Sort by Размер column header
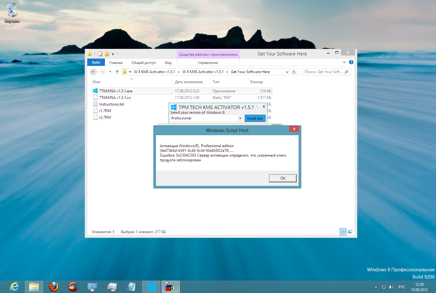 [x=256, y=82]
